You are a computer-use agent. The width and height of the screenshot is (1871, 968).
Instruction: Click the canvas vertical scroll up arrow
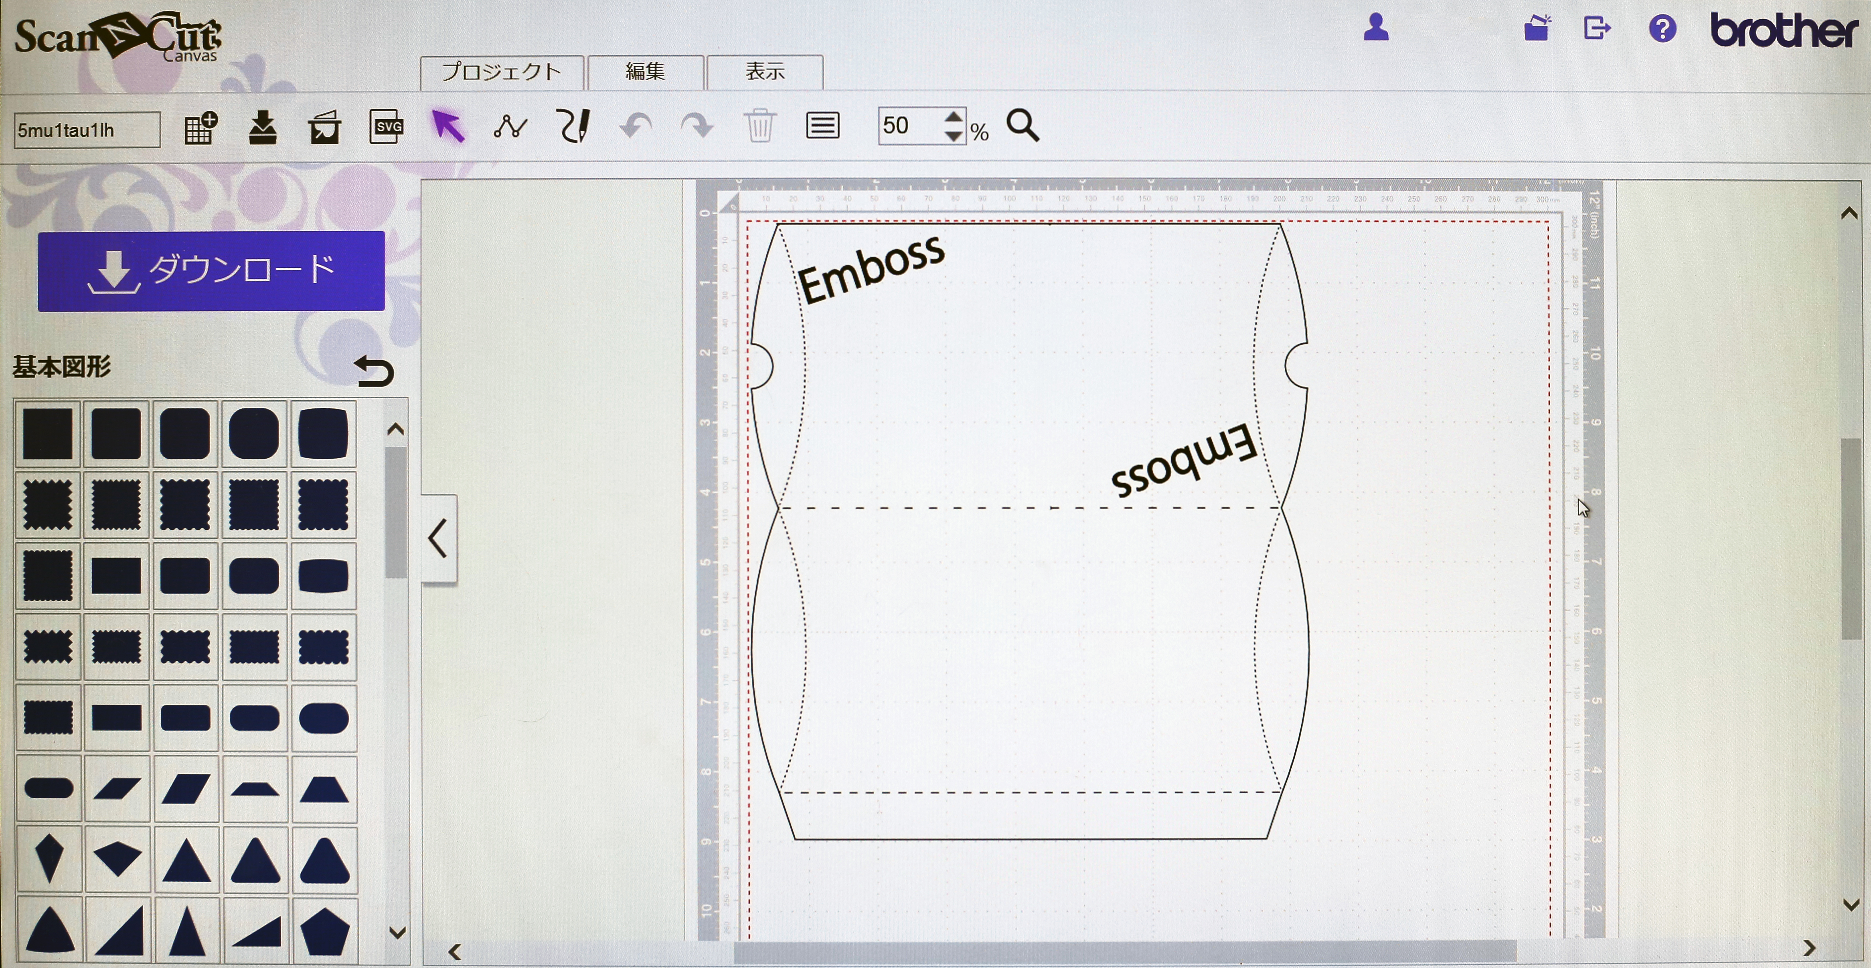(x=1850, y=213)
